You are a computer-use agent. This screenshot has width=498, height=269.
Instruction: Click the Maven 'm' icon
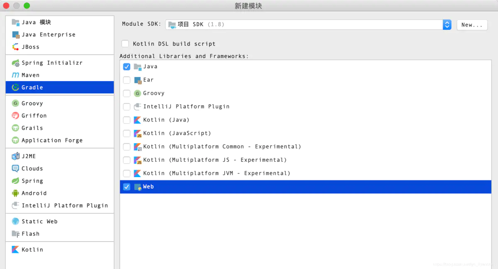coord(15,75)
